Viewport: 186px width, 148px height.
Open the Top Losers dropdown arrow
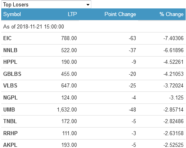coord(88,5)
